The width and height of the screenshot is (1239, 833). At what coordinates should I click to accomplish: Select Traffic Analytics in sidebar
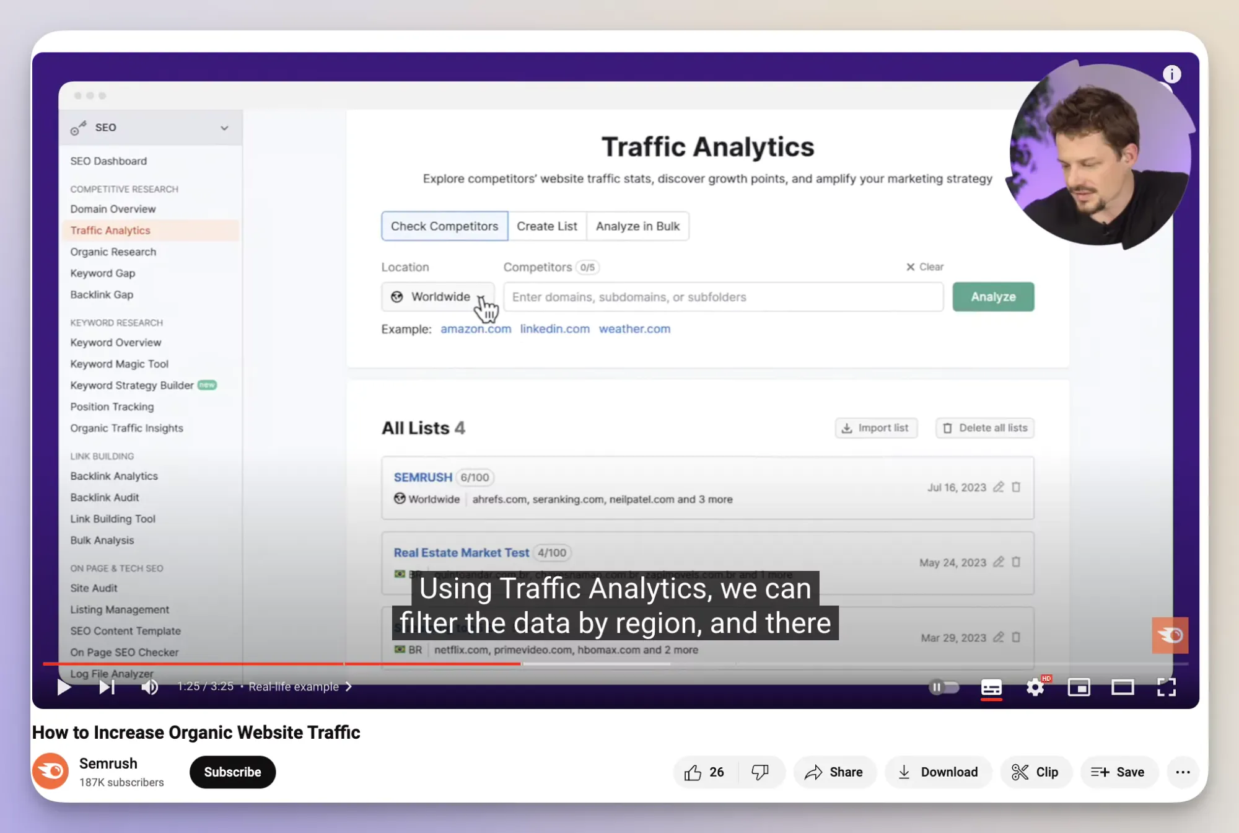[151, 231]
